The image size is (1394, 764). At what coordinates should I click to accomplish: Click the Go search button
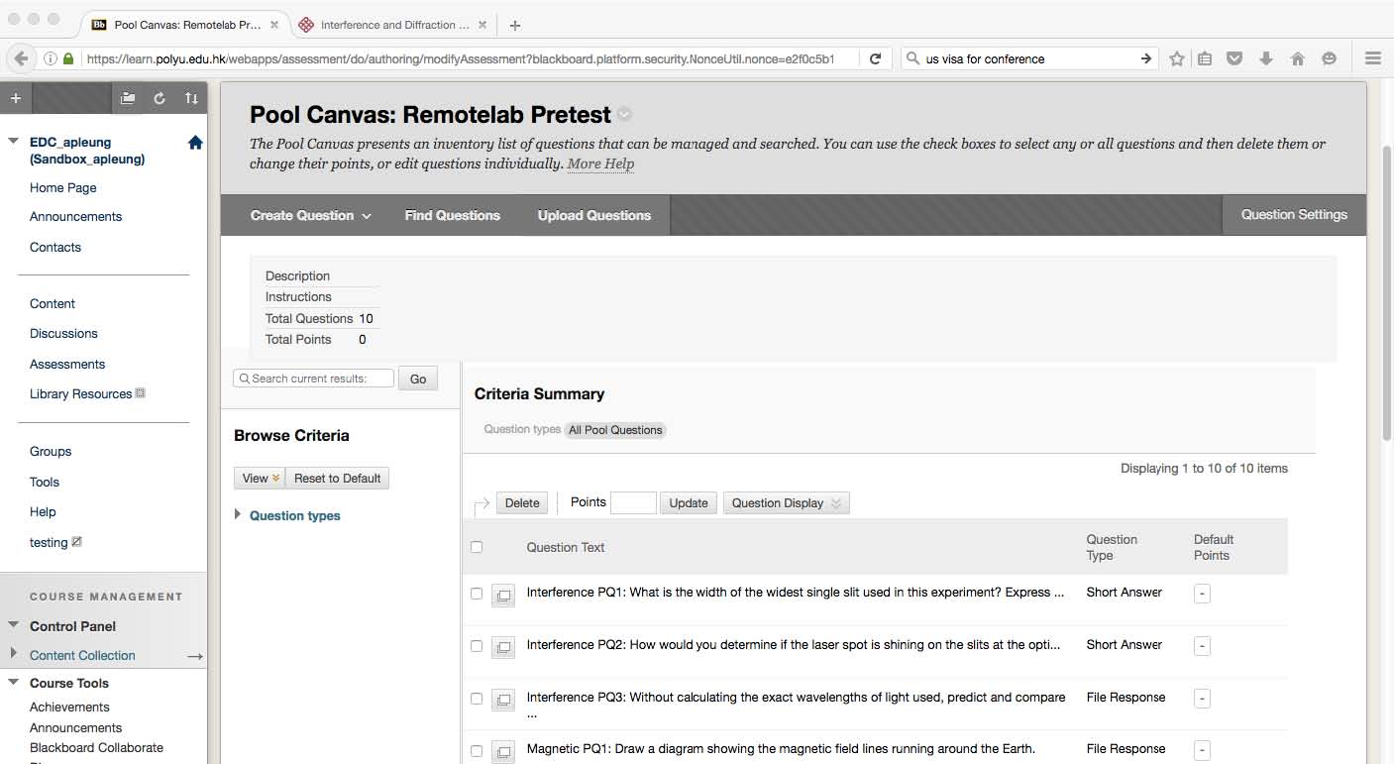tap(418, 379)
